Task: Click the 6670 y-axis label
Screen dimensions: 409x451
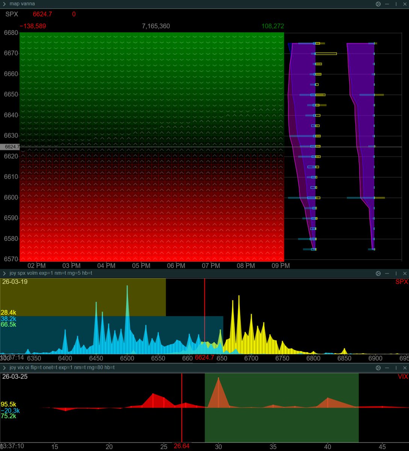Action: [x=11, y=53]
